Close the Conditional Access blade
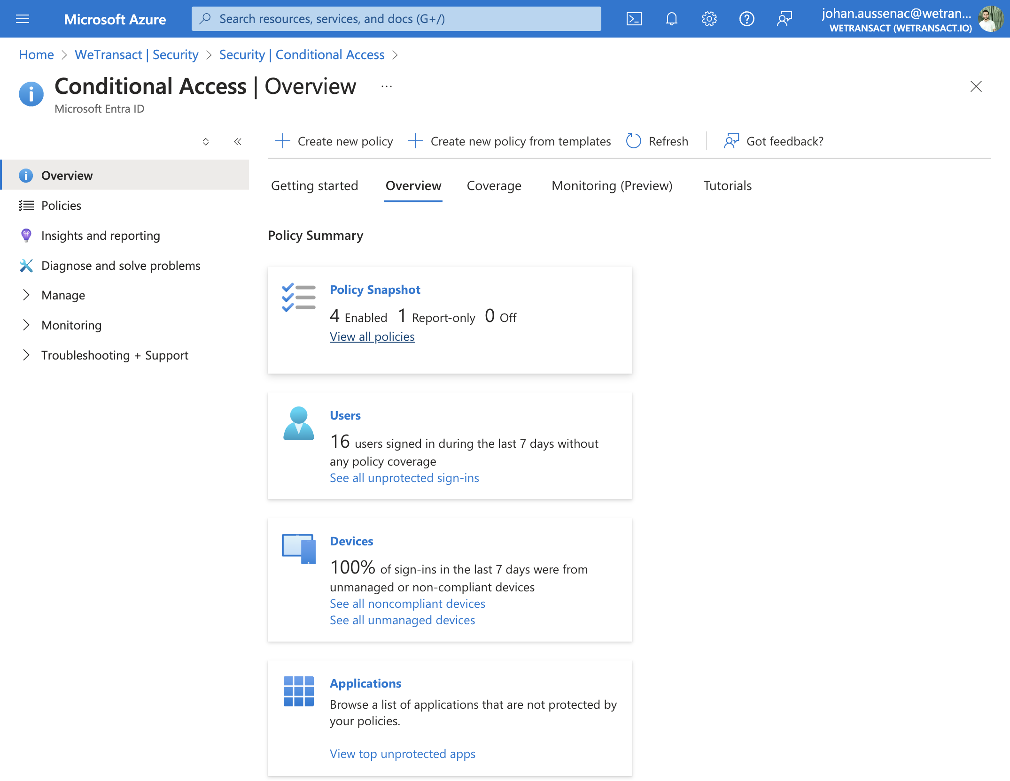 976,86
